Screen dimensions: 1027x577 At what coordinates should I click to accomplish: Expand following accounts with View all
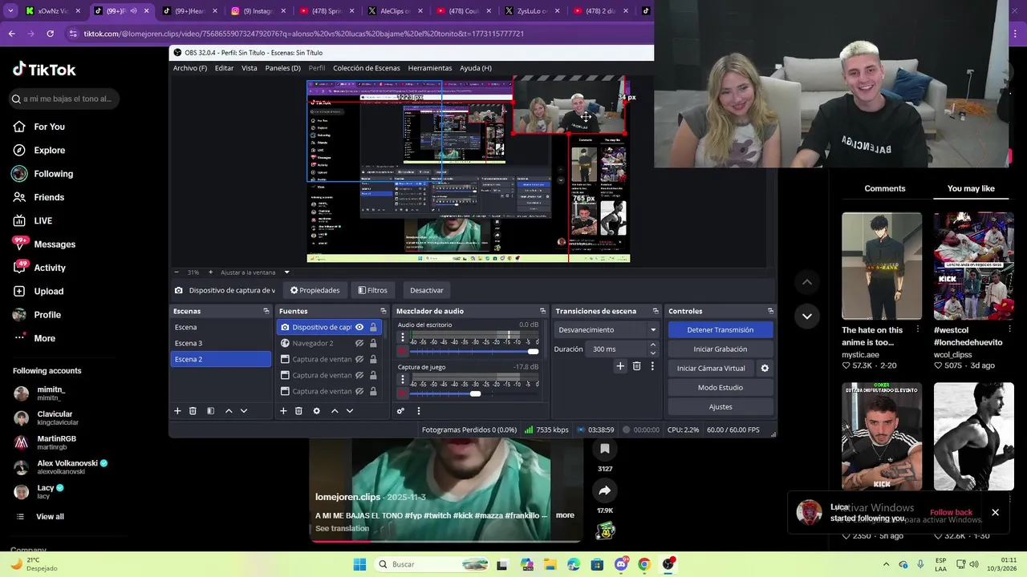[50, 517]
